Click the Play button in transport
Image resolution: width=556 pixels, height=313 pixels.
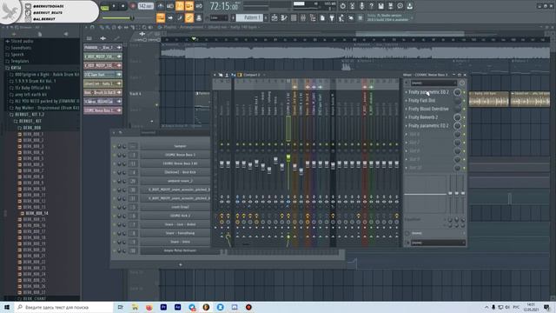114,6
